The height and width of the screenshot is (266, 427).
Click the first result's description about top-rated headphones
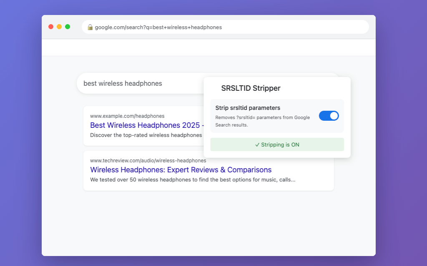[146, 135]
